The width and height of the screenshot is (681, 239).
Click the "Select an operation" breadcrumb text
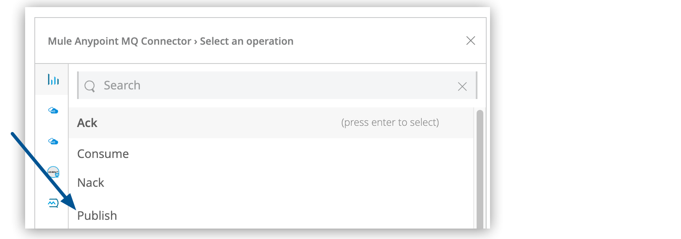point(247,41)
